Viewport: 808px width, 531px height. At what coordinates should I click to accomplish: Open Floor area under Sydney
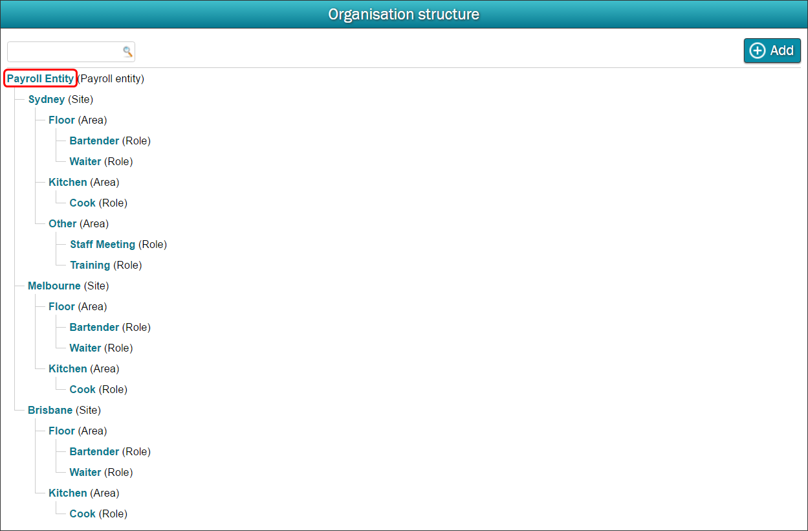tap(61, 120)
